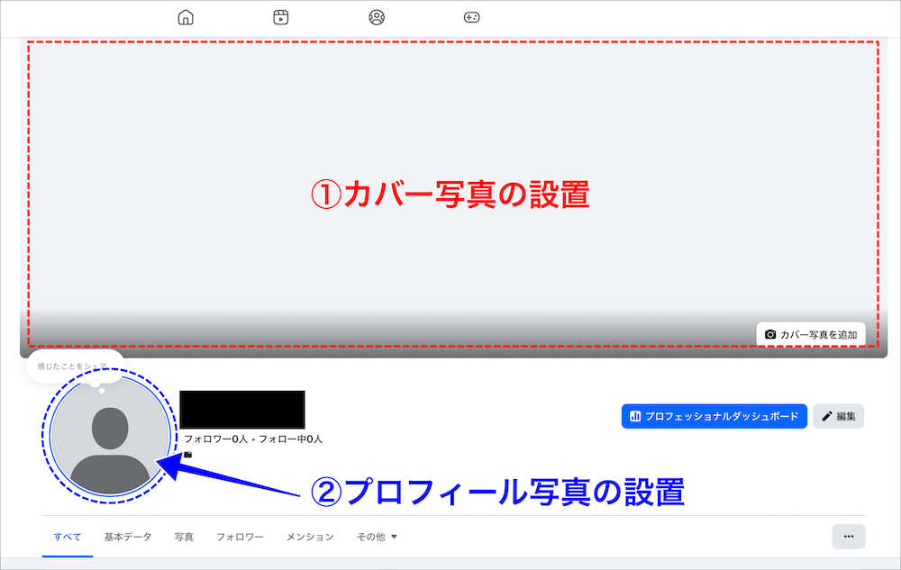Select the Groups icon in top navigation
The width and height of the screenshot is (901, 570).
pyautogui.click(x=376, y=16)
